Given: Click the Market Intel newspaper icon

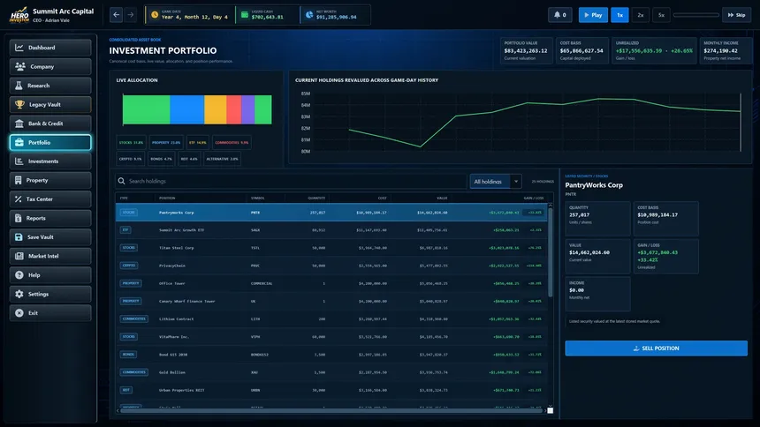Looking at the screenshot, I should (x=19, y=256).
